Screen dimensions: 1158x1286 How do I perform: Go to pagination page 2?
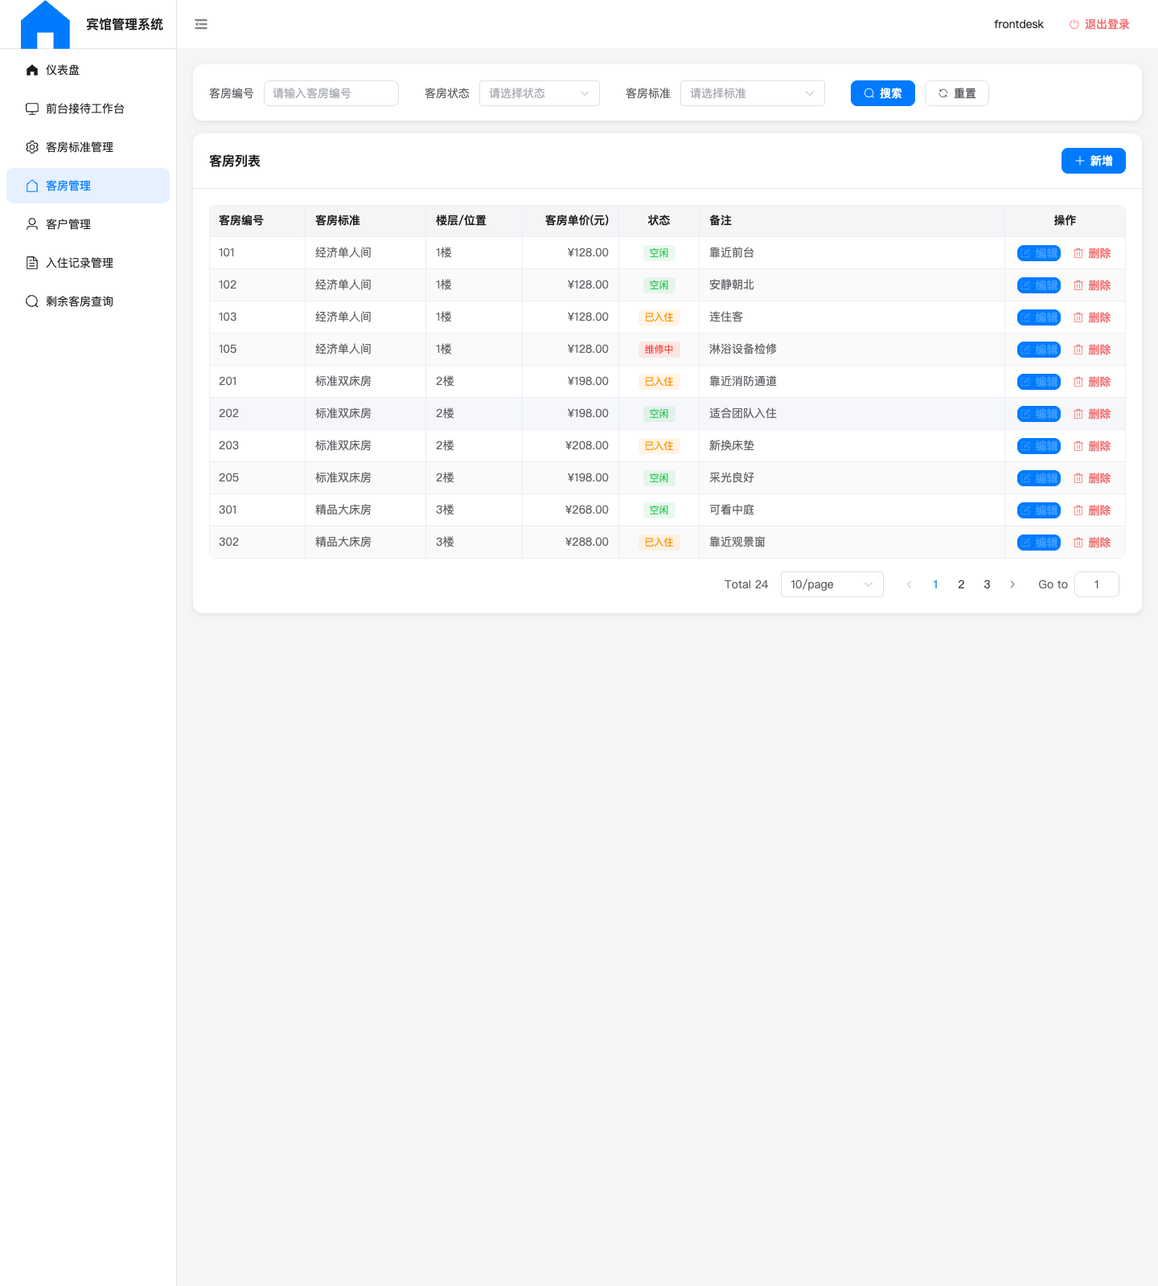click(x=961, y=584)
